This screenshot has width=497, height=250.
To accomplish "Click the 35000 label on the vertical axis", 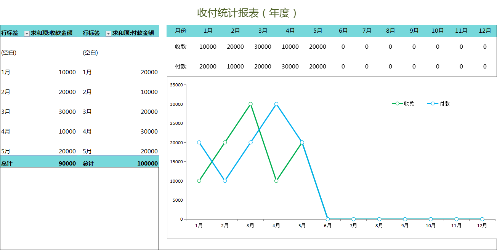I will [x=177, y=85].
